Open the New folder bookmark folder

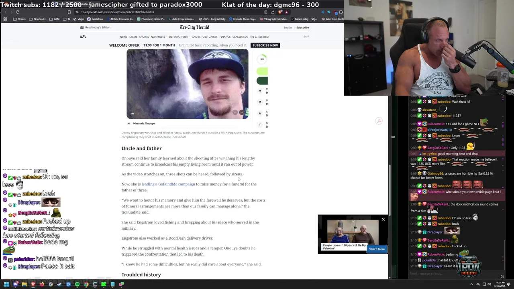[x=37, y=19]
